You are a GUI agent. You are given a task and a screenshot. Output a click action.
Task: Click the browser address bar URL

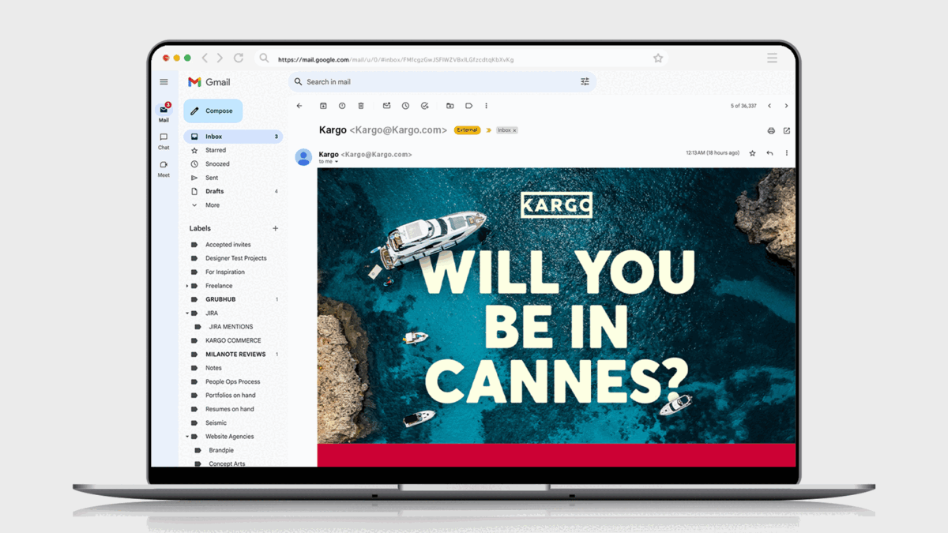click(396, 59)
